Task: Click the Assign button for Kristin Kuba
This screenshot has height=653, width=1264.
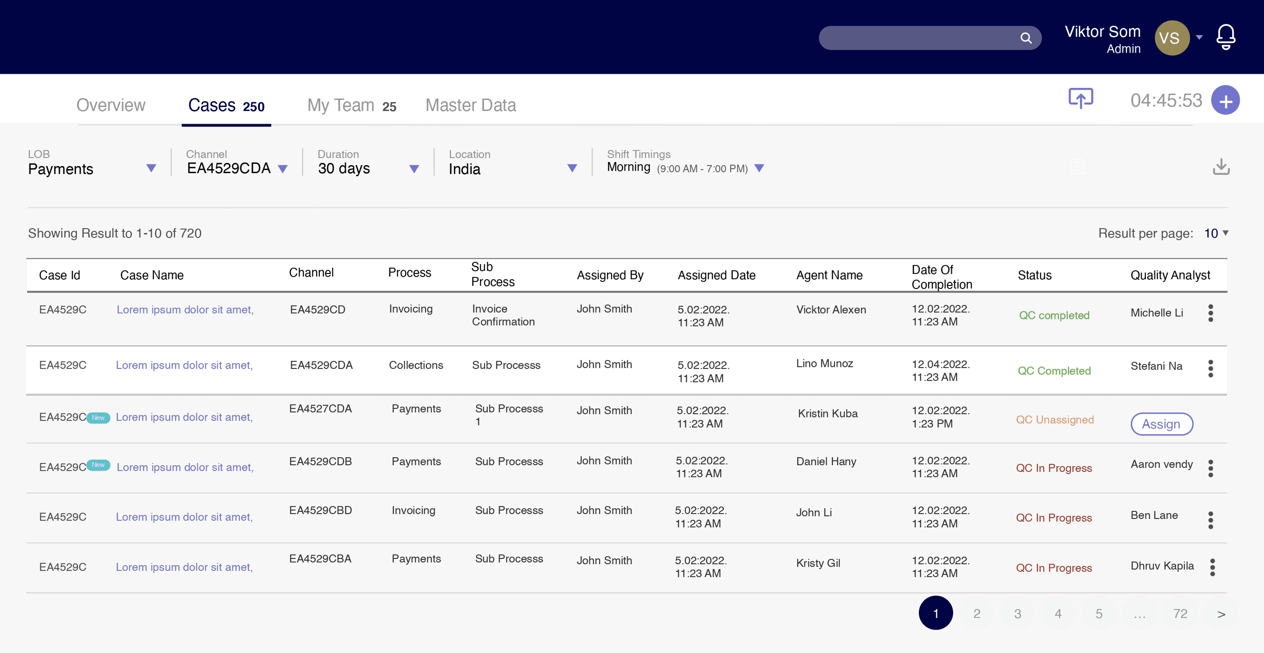Action: coord(1161,424)
